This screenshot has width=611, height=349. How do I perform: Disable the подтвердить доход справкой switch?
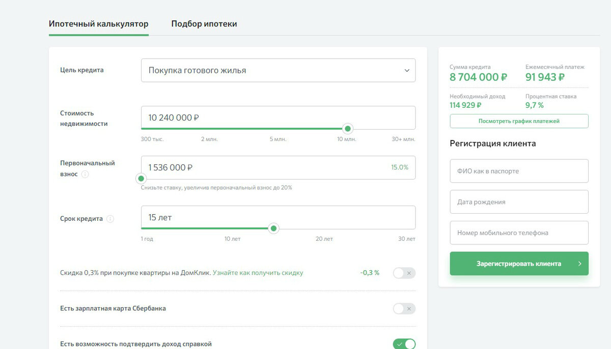click(404, 344)
